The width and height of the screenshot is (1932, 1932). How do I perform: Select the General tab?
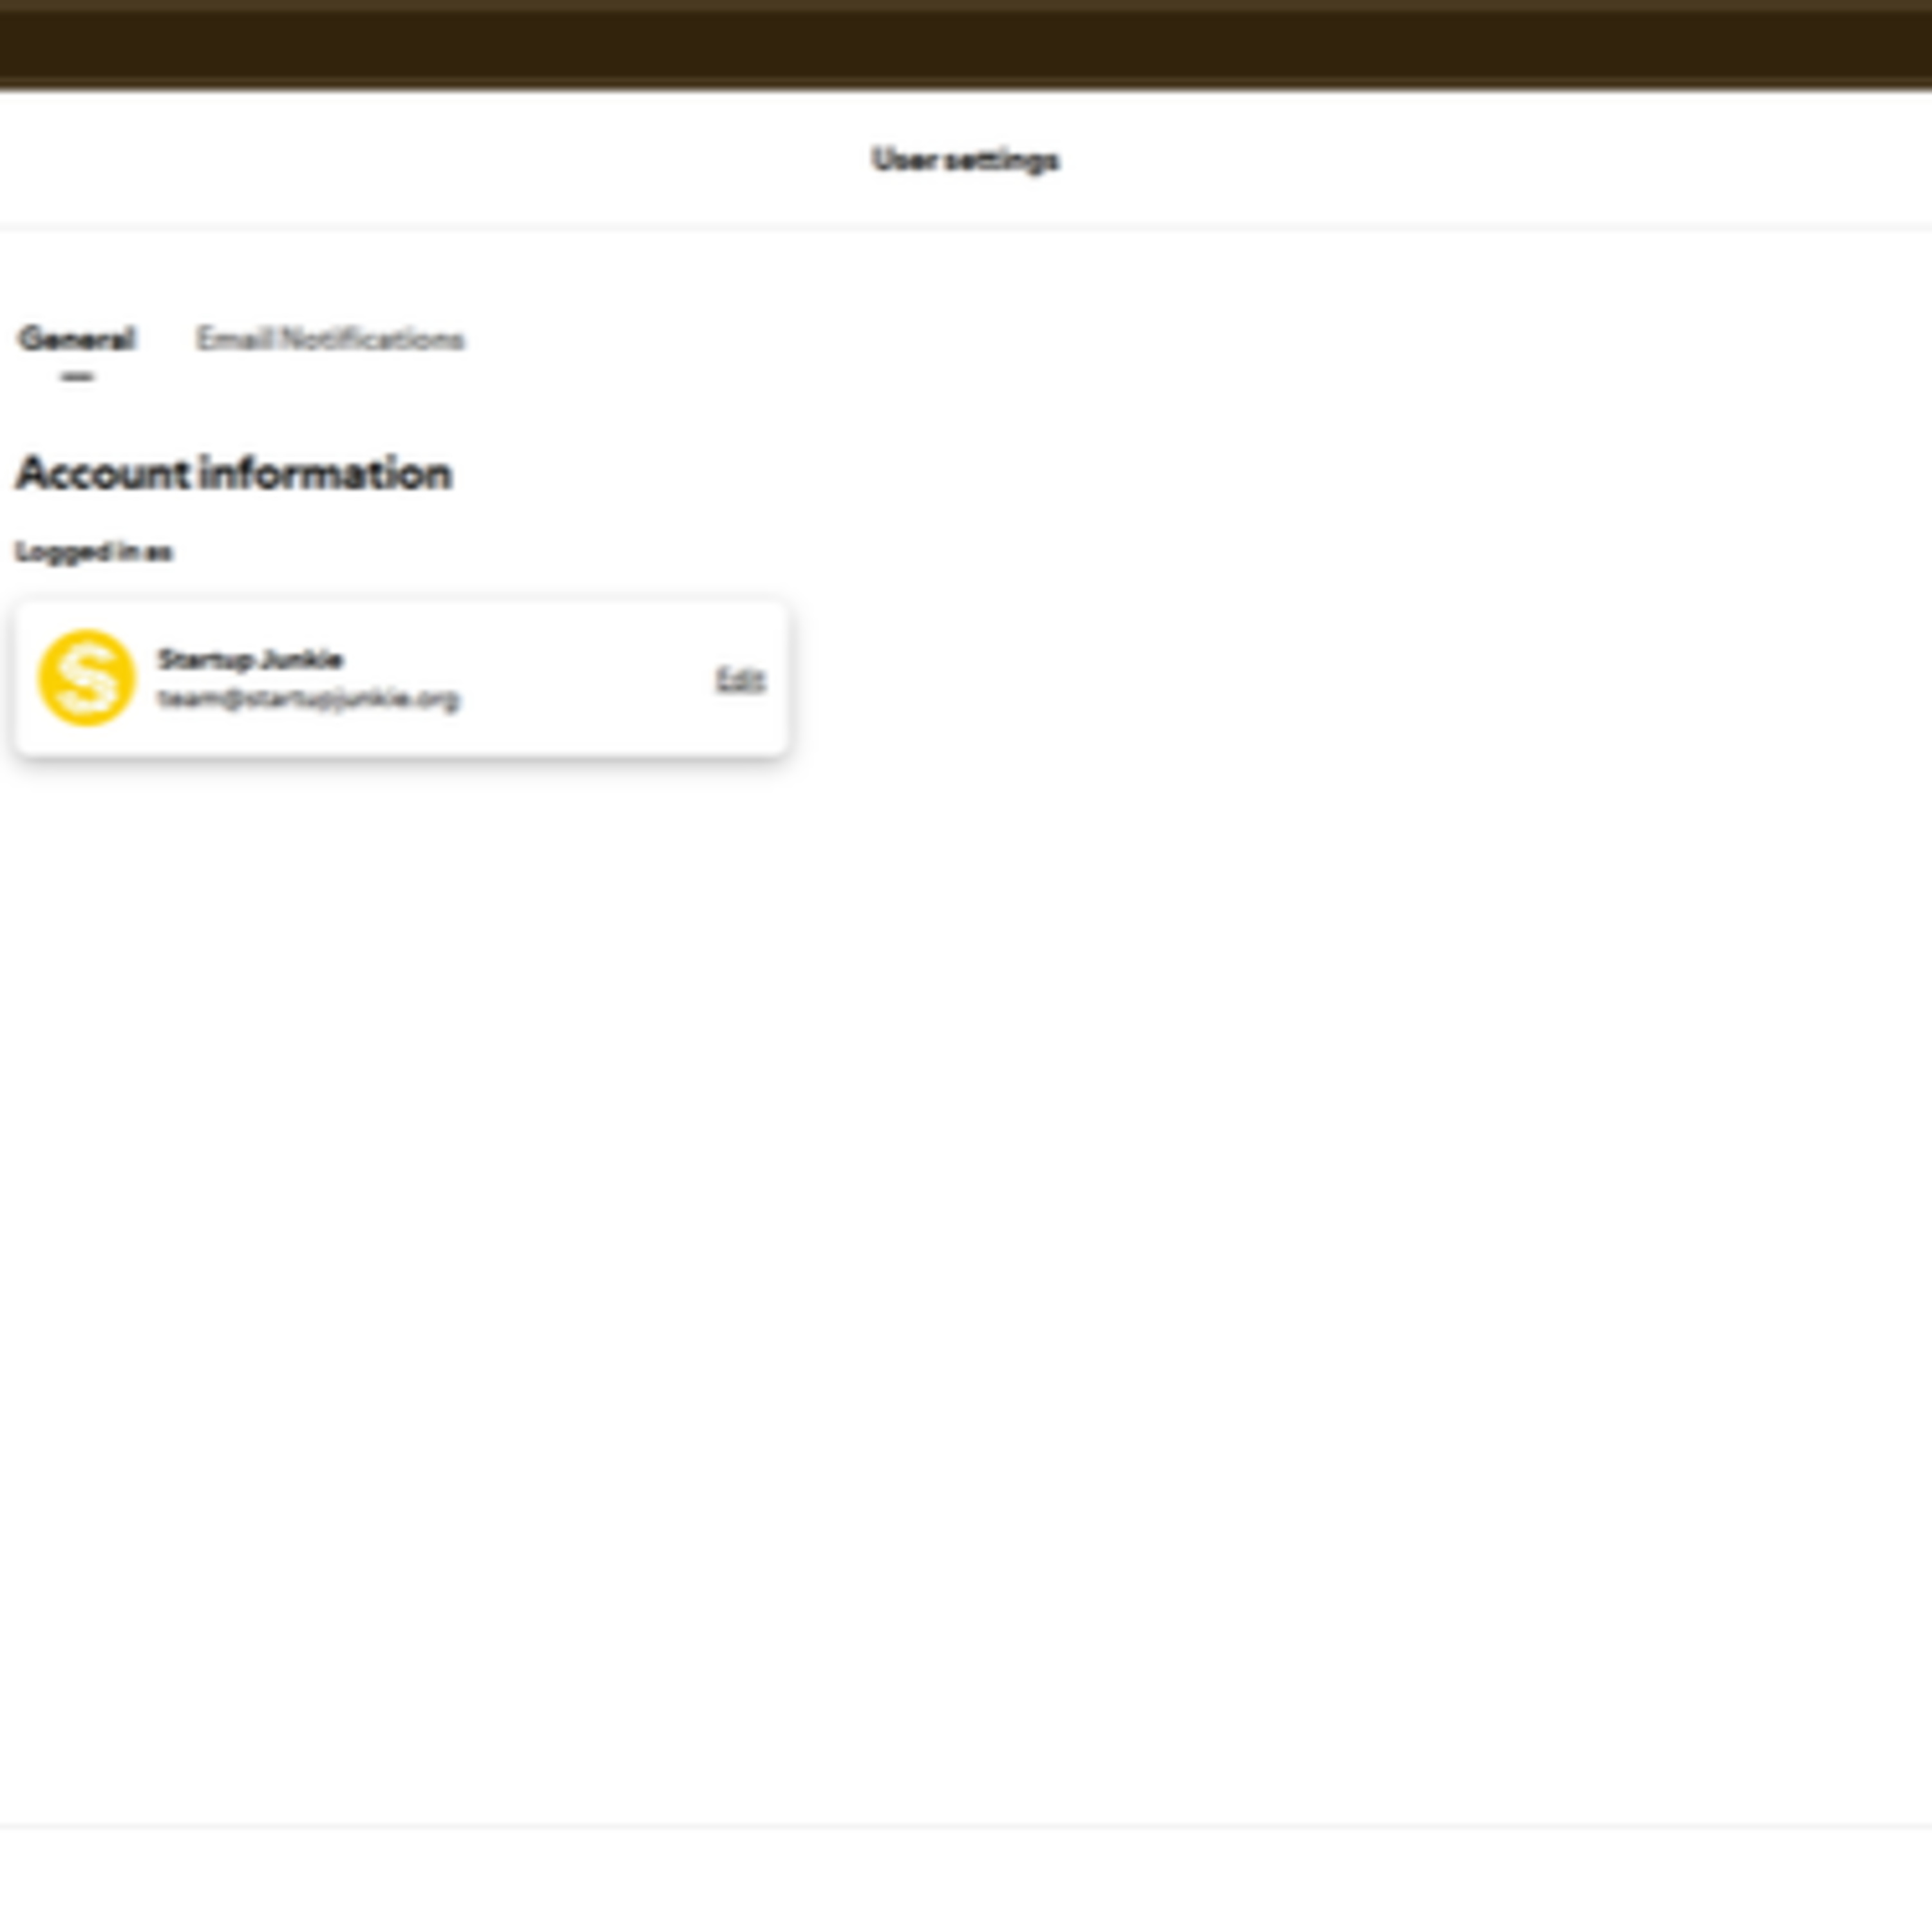click(x=76, y=339)
